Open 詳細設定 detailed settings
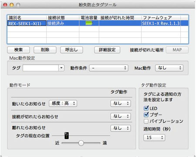Image resolution: width=196 pixels, height=157 pixels. tap(107, 50)
